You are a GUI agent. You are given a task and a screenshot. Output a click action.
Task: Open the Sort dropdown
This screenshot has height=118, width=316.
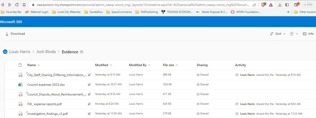point(278,34)
